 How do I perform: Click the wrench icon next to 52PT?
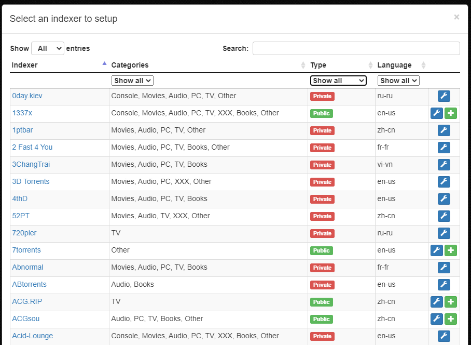[444, 216]
